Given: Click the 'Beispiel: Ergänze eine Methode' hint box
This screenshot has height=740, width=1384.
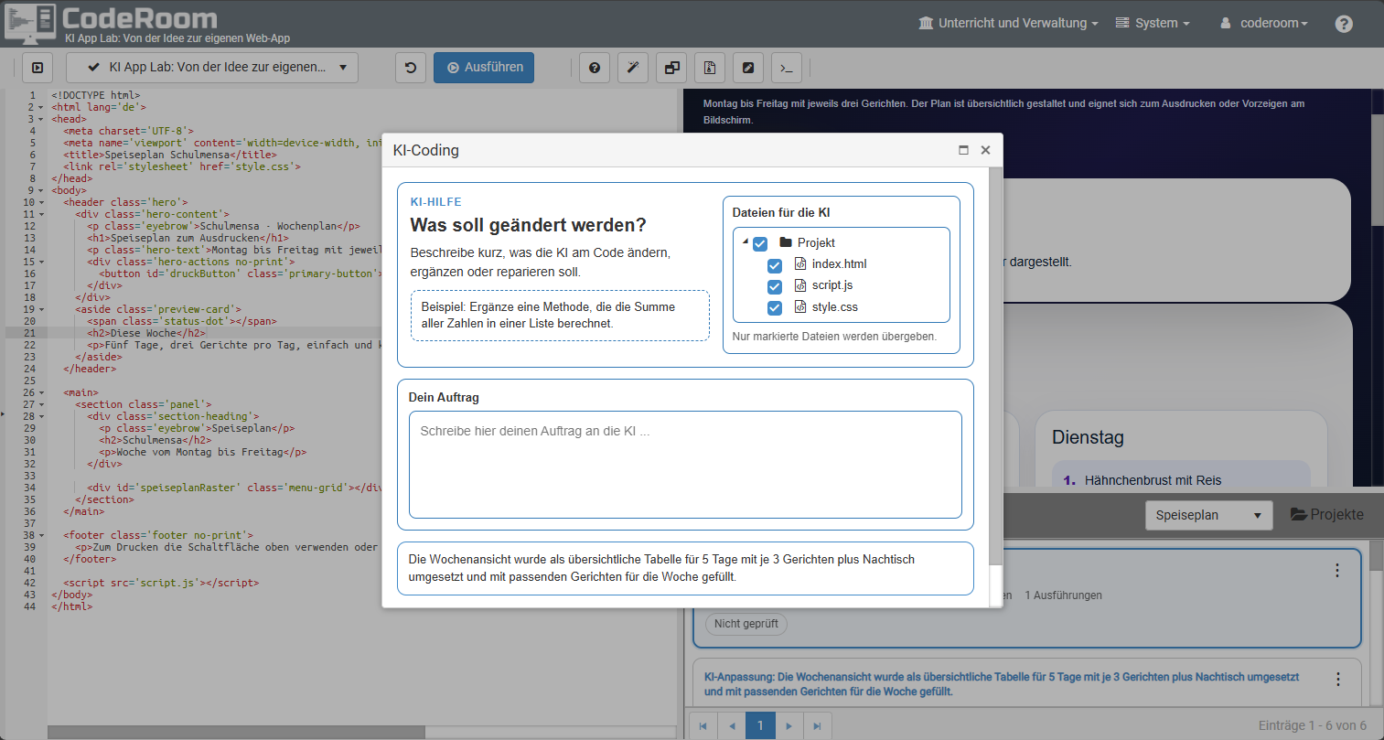Looking at the screenshot, I should 560,316.
